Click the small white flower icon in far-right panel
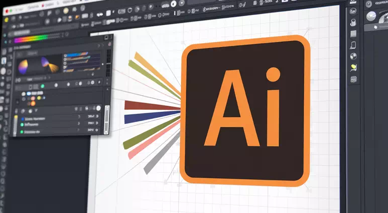 pos(375,27)
